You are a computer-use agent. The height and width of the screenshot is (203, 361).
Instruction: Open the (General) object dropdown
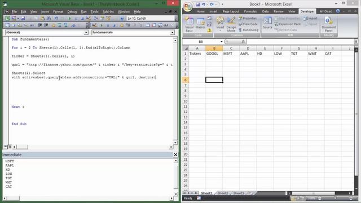click(86, 33)
